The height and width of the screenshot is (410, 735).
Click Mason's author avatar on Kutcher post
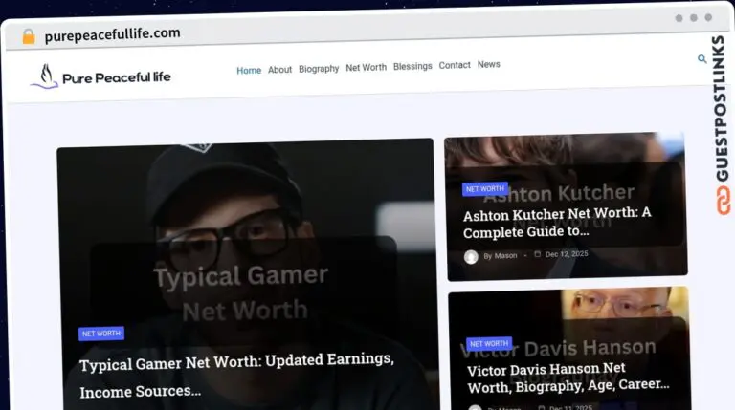coord(471,257)
